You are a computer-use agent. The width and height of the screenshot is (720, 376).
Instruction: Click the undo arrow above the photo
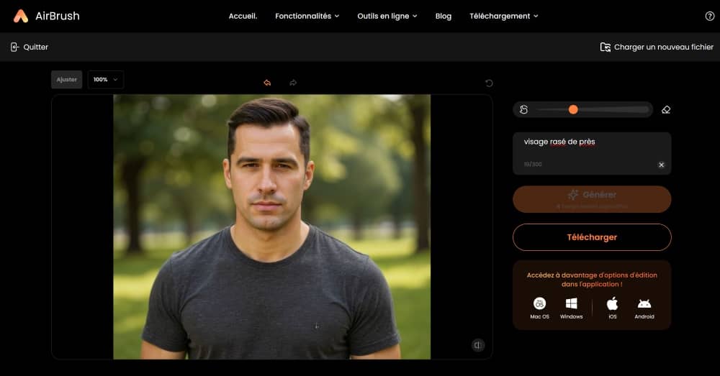pos(267,83)
